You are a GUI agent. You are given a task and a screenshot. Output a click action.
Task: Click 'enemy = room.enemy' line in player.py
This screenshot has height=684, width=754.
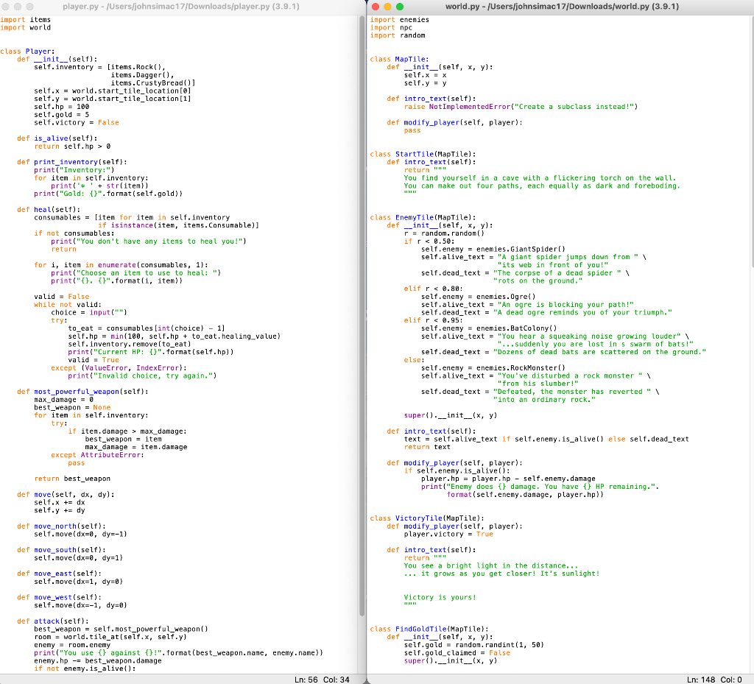tap(72, 645)
